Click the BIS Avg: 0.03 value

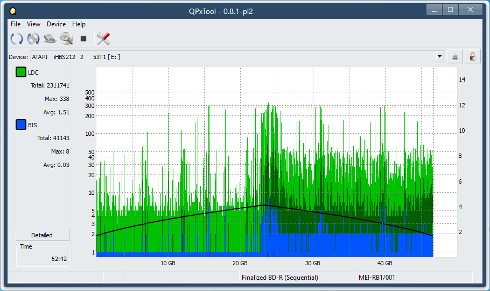pyautogui.click(x=56, y=165)
